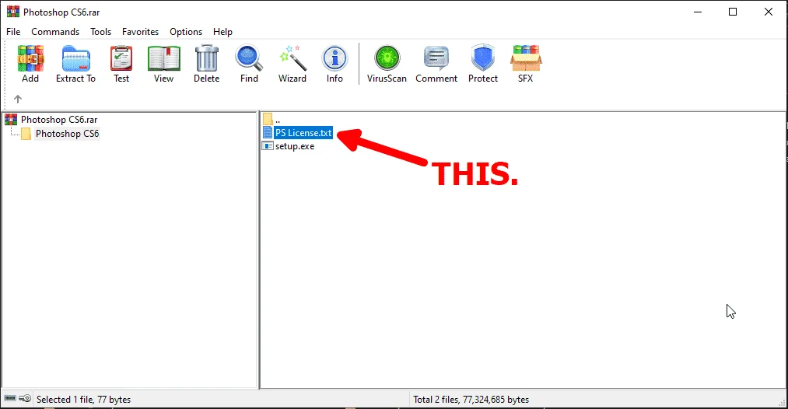Image resolution: width=788 pixels, height=409 pixels.
Task: Click the parent folder icon ".."
Action: pyautogui.click(x=268, y=120)
